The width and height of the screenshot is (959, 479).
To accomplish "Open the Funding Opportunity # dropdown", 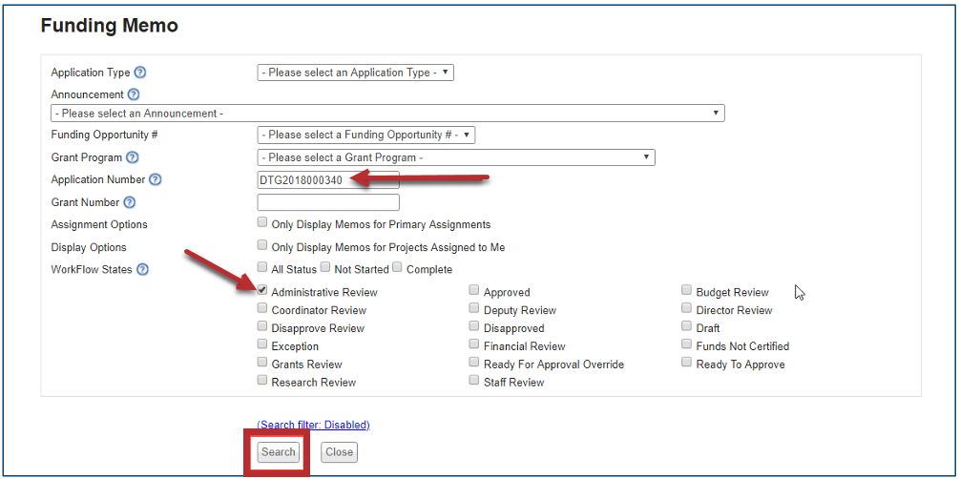I will point(365,135).
